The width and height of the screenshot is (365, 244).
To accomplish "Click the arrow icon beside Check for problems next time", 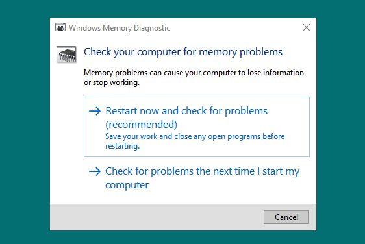I will (95, 172).
